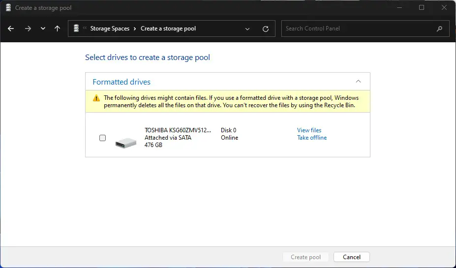
Task: Collapse the Formatted drives section
Action: [358, 82]
